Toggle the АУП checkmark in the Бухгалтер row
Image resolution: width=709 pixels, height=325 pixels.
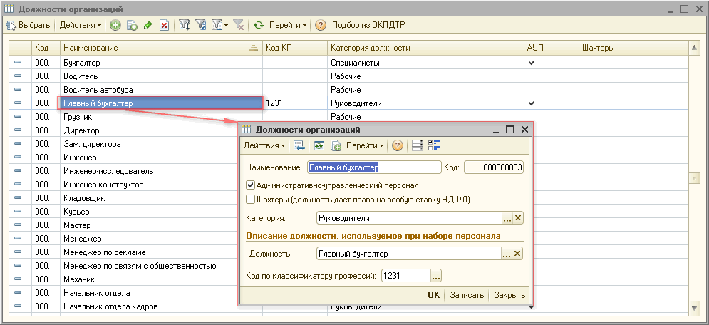pos(532,63)
